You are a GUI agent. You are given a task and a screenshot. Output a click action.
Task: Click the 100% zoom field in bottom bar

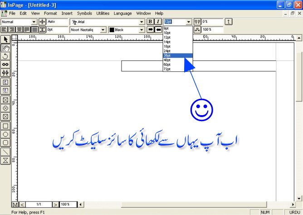(68, 205)
